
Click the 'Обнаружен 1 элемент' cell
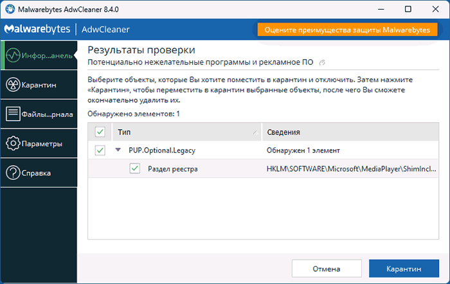click(x=303, y=150)
